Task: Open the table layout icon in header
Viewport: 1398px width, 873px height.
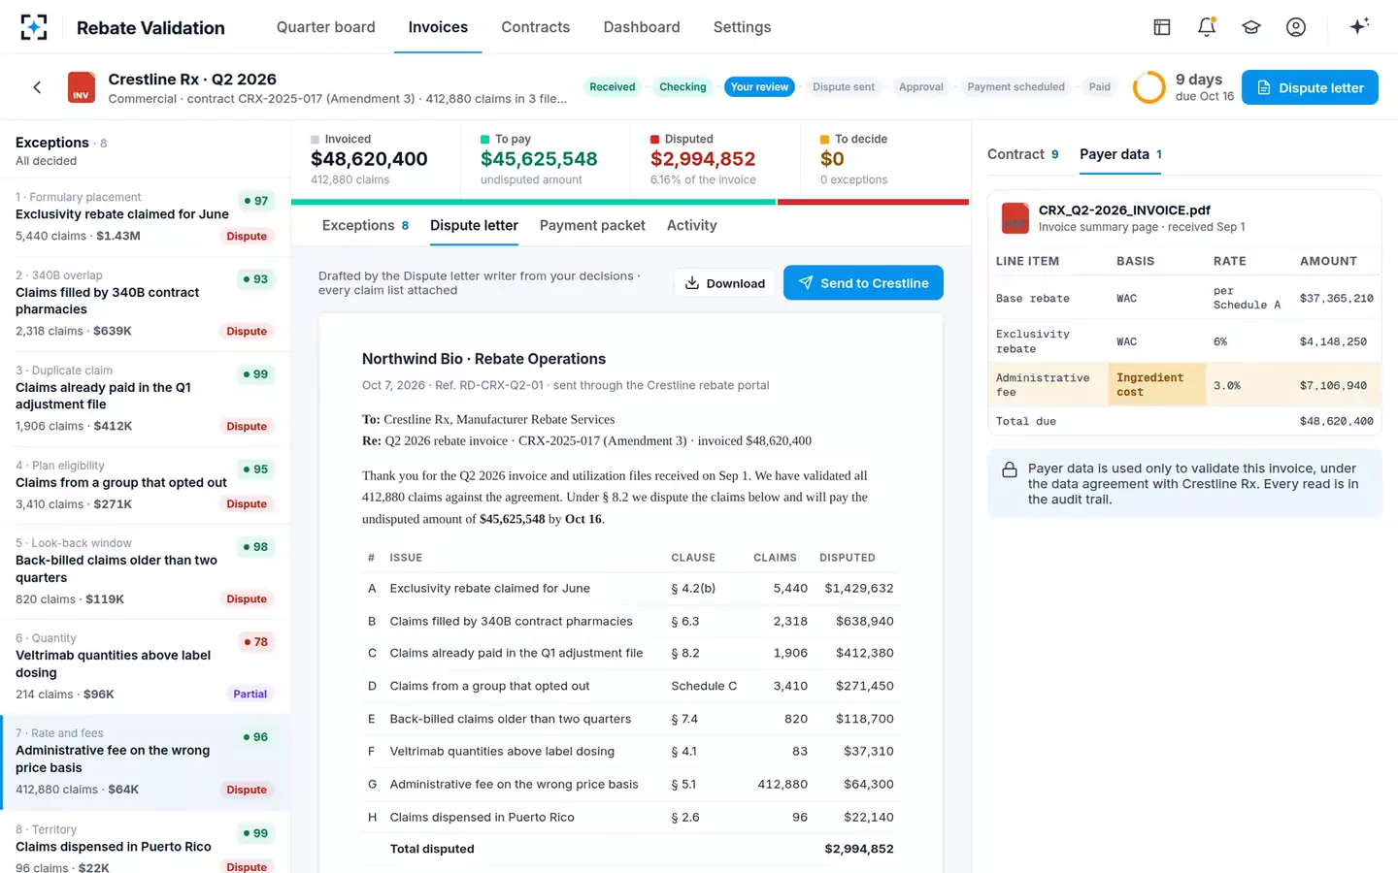Action: pos(1162,27)
